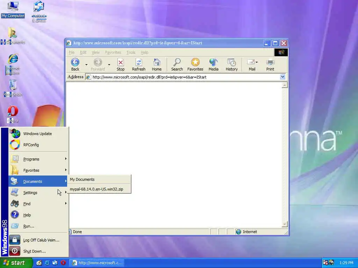Select Internet Explorer desktop icon
The height and width of the screenshot is (268, 358).
pos(13,64)
